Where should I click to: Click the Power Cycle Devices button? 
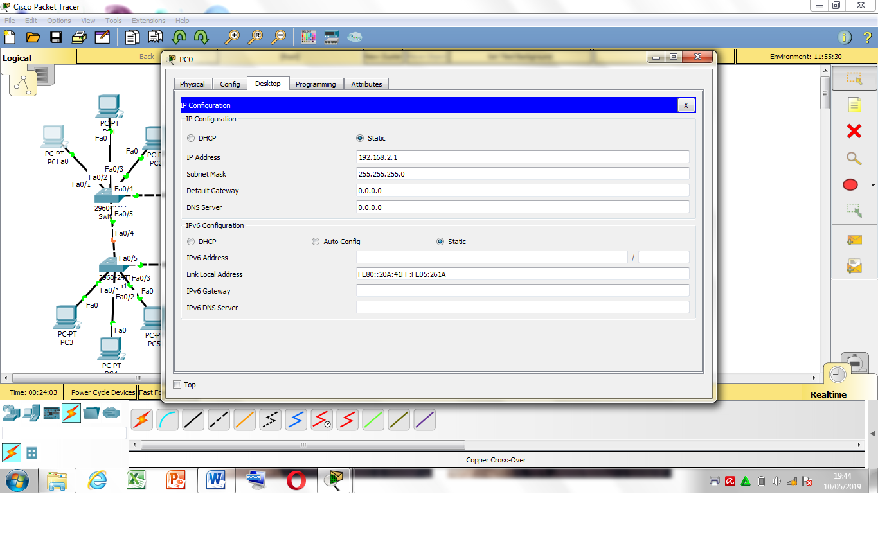tap(103, 392)
